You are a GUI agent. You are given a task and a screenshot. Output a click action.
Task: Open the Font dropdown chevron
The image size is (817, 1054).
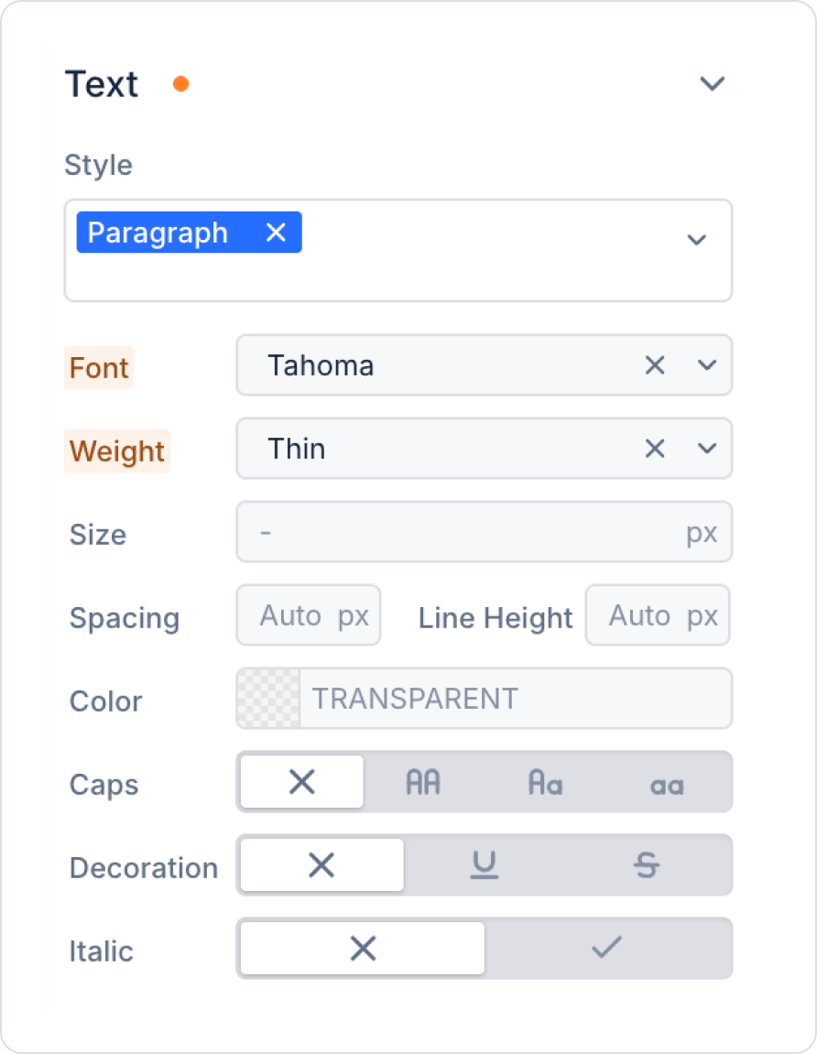tap(707, 365)
